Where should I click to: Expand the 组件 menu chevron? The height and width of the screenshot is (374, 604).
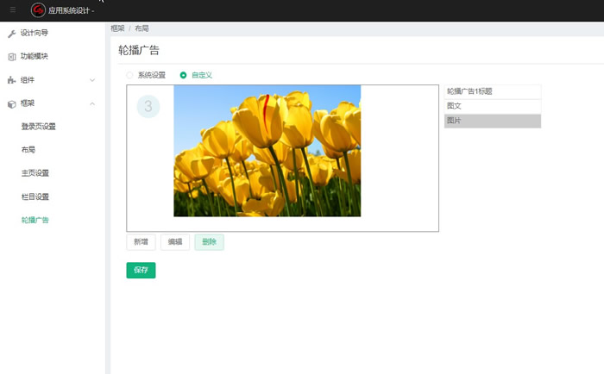pos(92,80)
